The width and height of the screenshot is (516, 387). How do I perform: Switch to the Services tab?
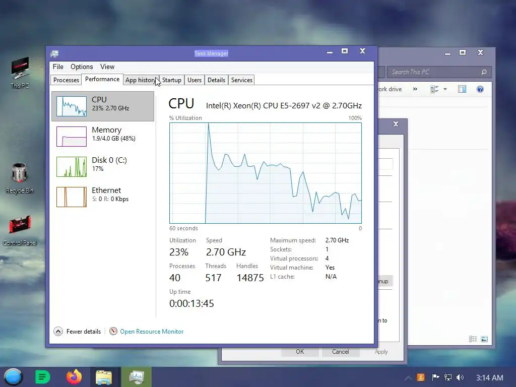pyautogui.click(x=241, y=80)
